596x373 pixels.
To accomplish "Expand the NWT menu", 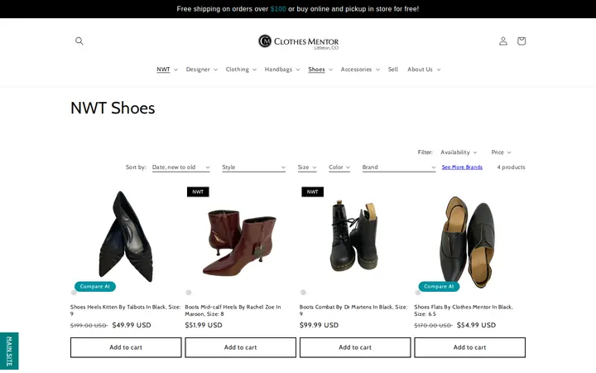I will tap(167, 70).
